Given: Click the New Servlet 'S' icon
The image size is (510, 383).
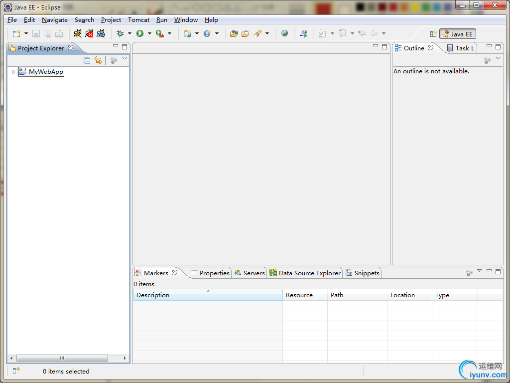Looking at the screenshot, I should click(207, 33).
